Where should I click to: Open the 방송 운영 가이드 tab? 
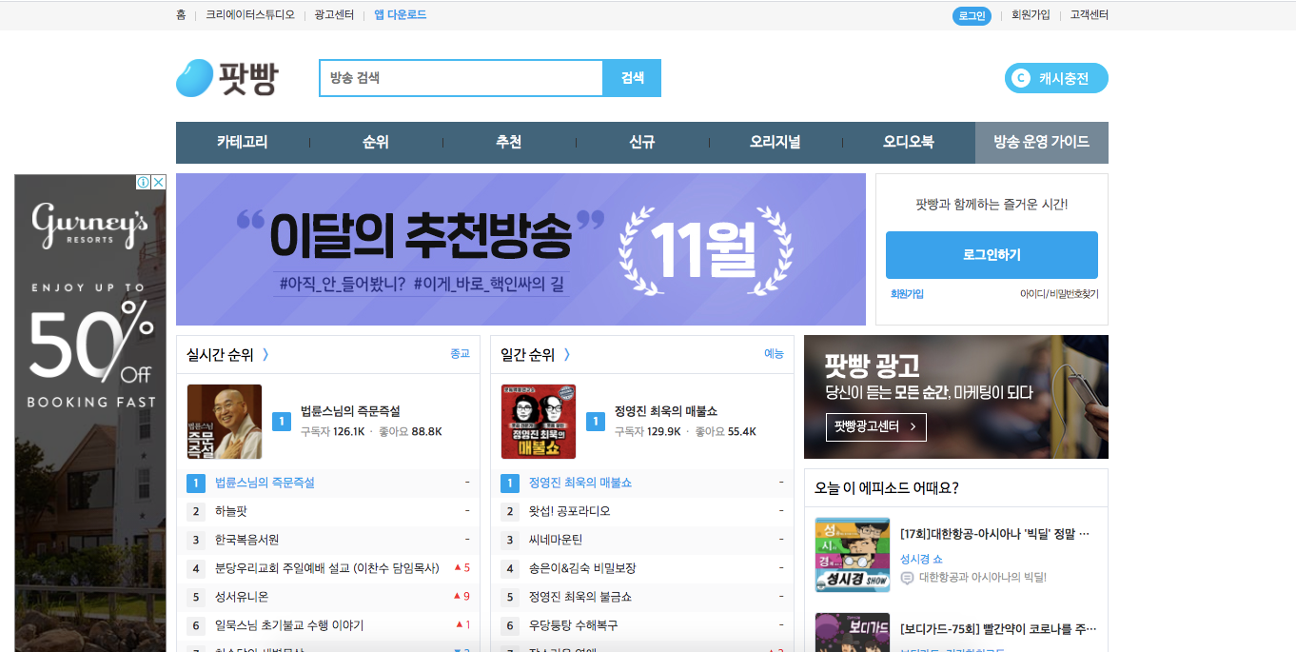tap(1041, 141)
